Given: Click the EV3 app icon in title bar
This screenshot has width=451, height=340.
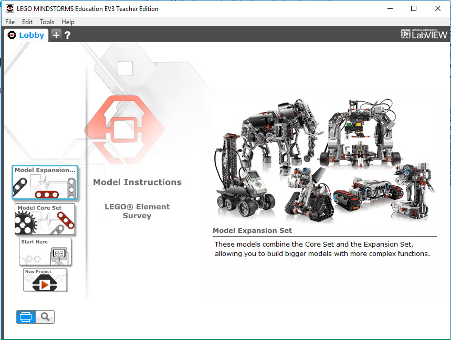Looking at the screenshot, I should click(10, 8).
